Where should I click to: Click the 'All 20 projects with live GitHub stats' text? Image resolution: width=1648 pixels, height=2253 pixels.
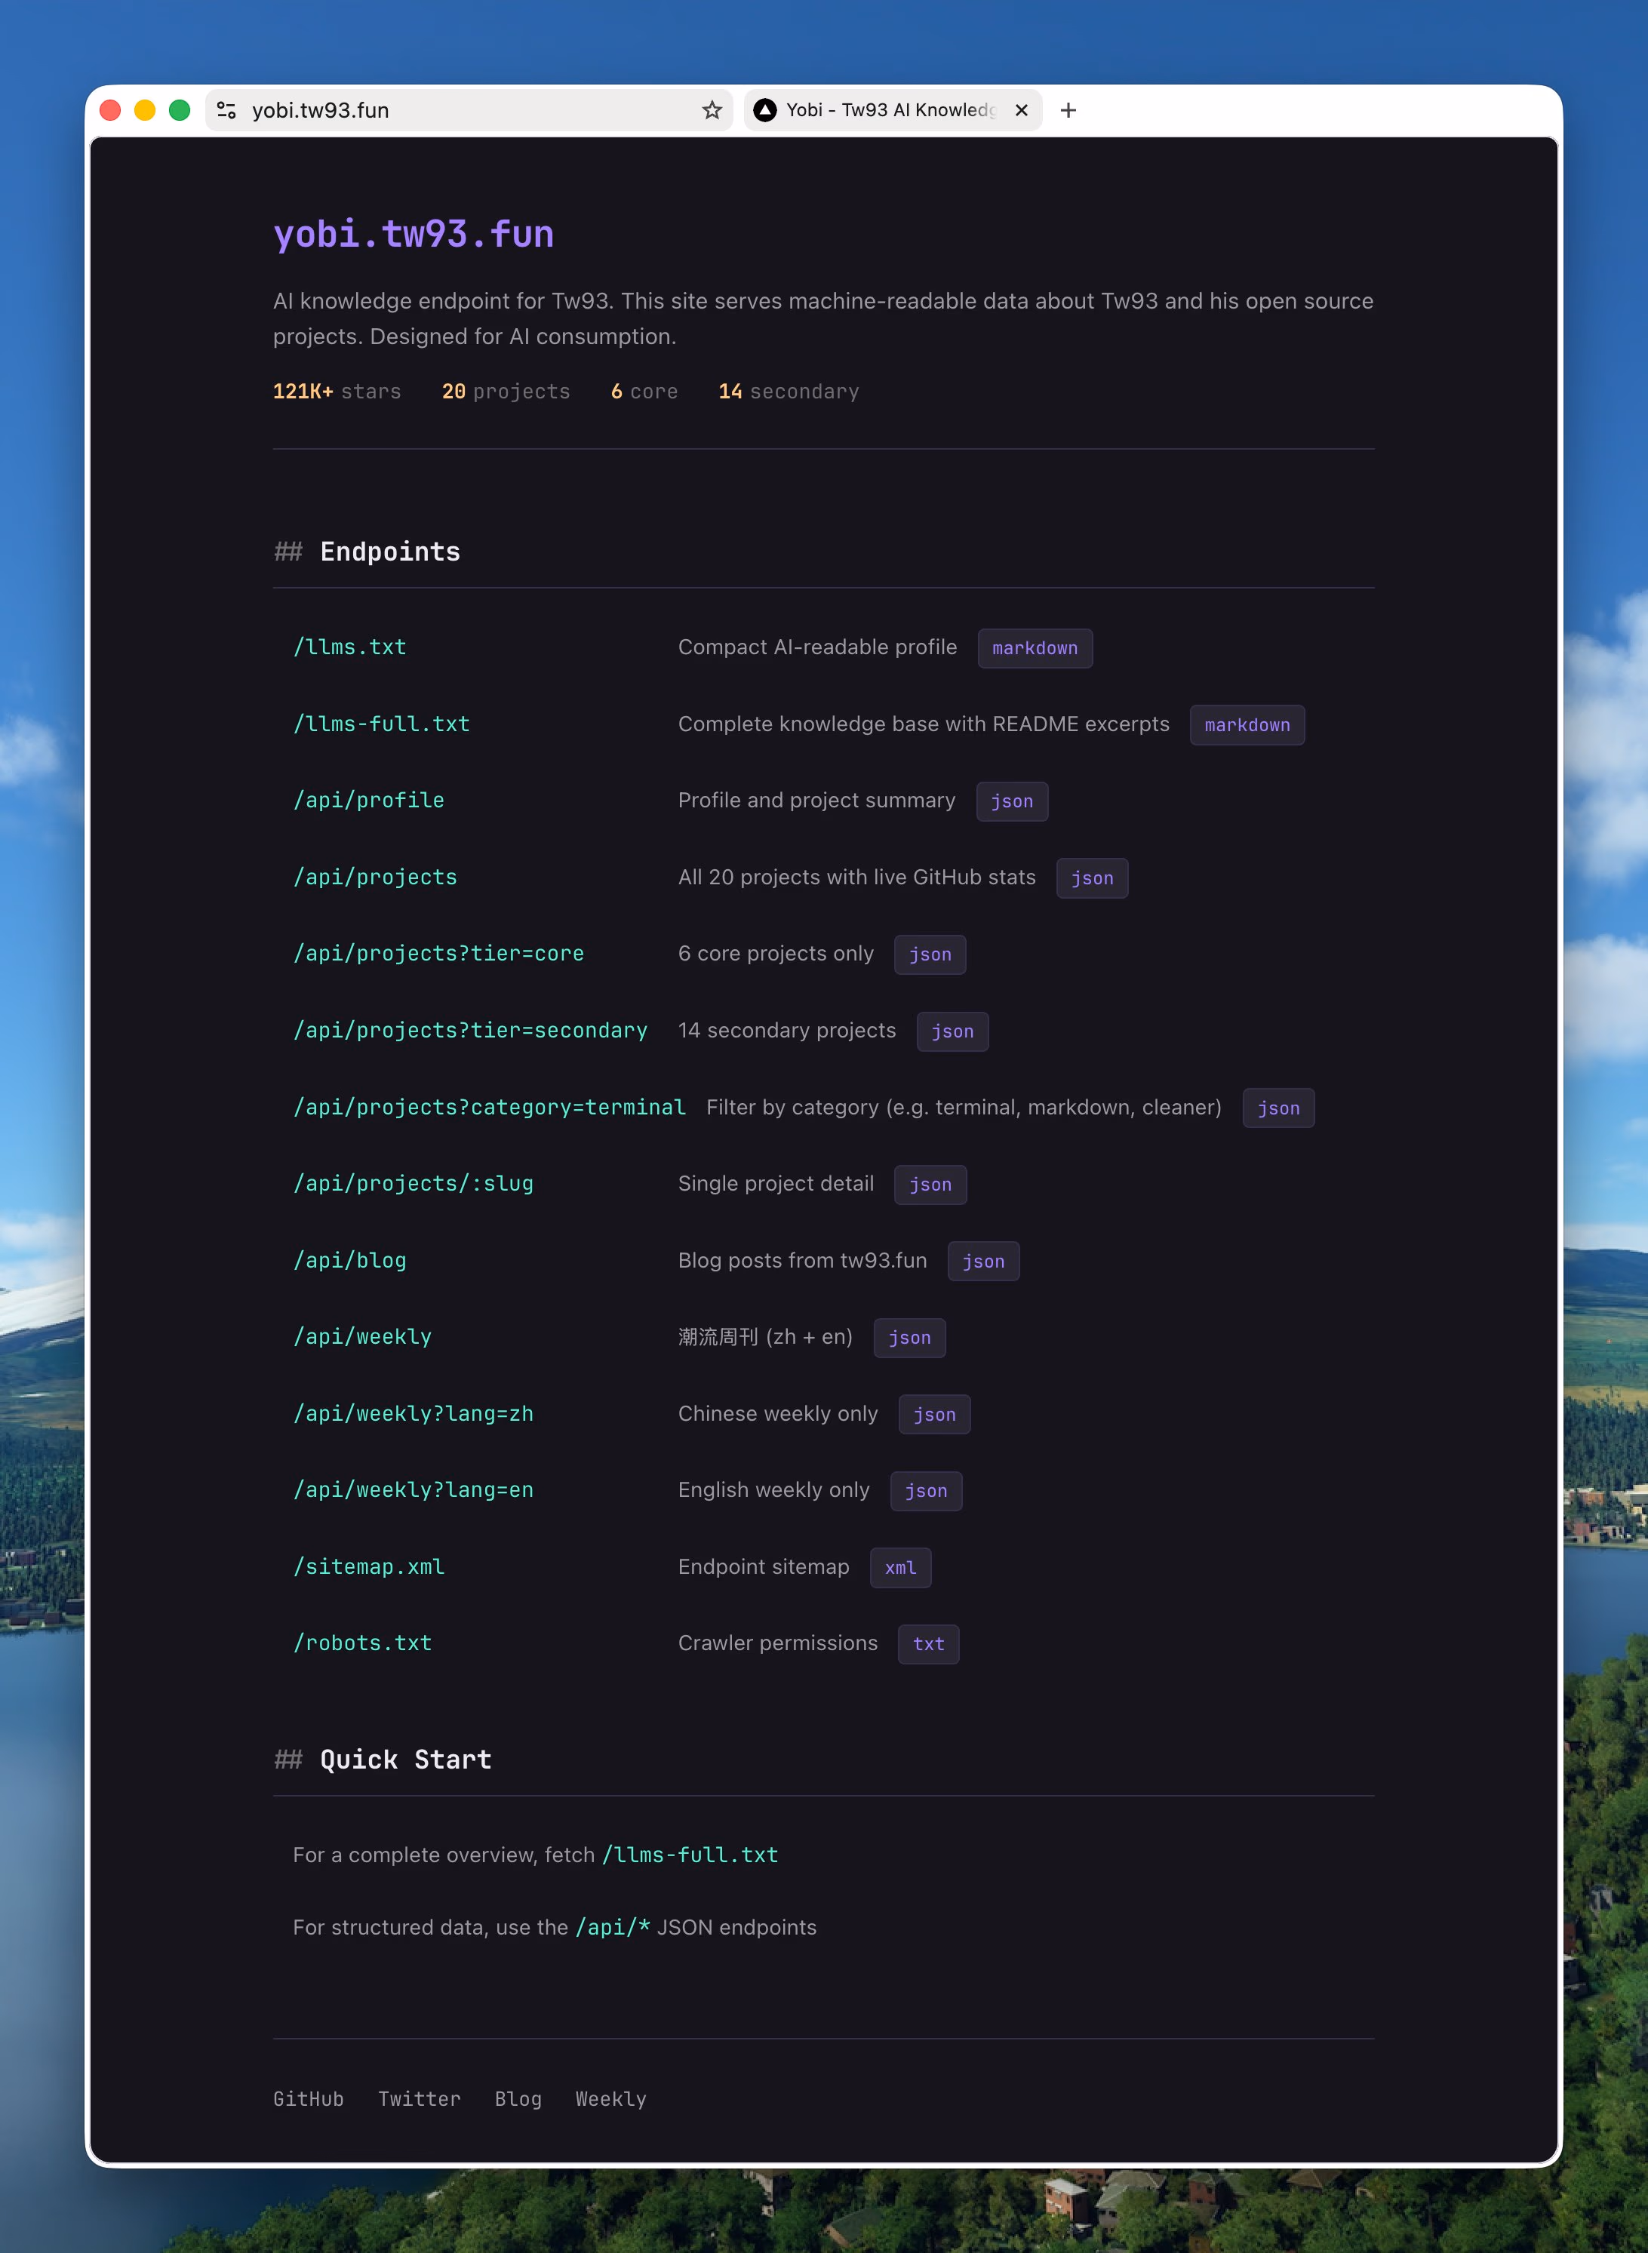pyautogui.click(x=857, y=878)
